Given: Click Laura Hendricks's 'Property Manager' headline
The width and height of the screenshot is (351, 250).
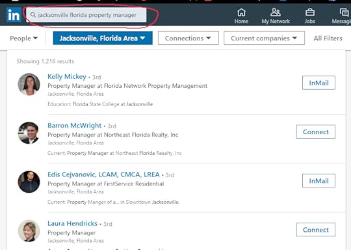Looking at the screenshot, I should pyautogui.click(x=71, y=232).
